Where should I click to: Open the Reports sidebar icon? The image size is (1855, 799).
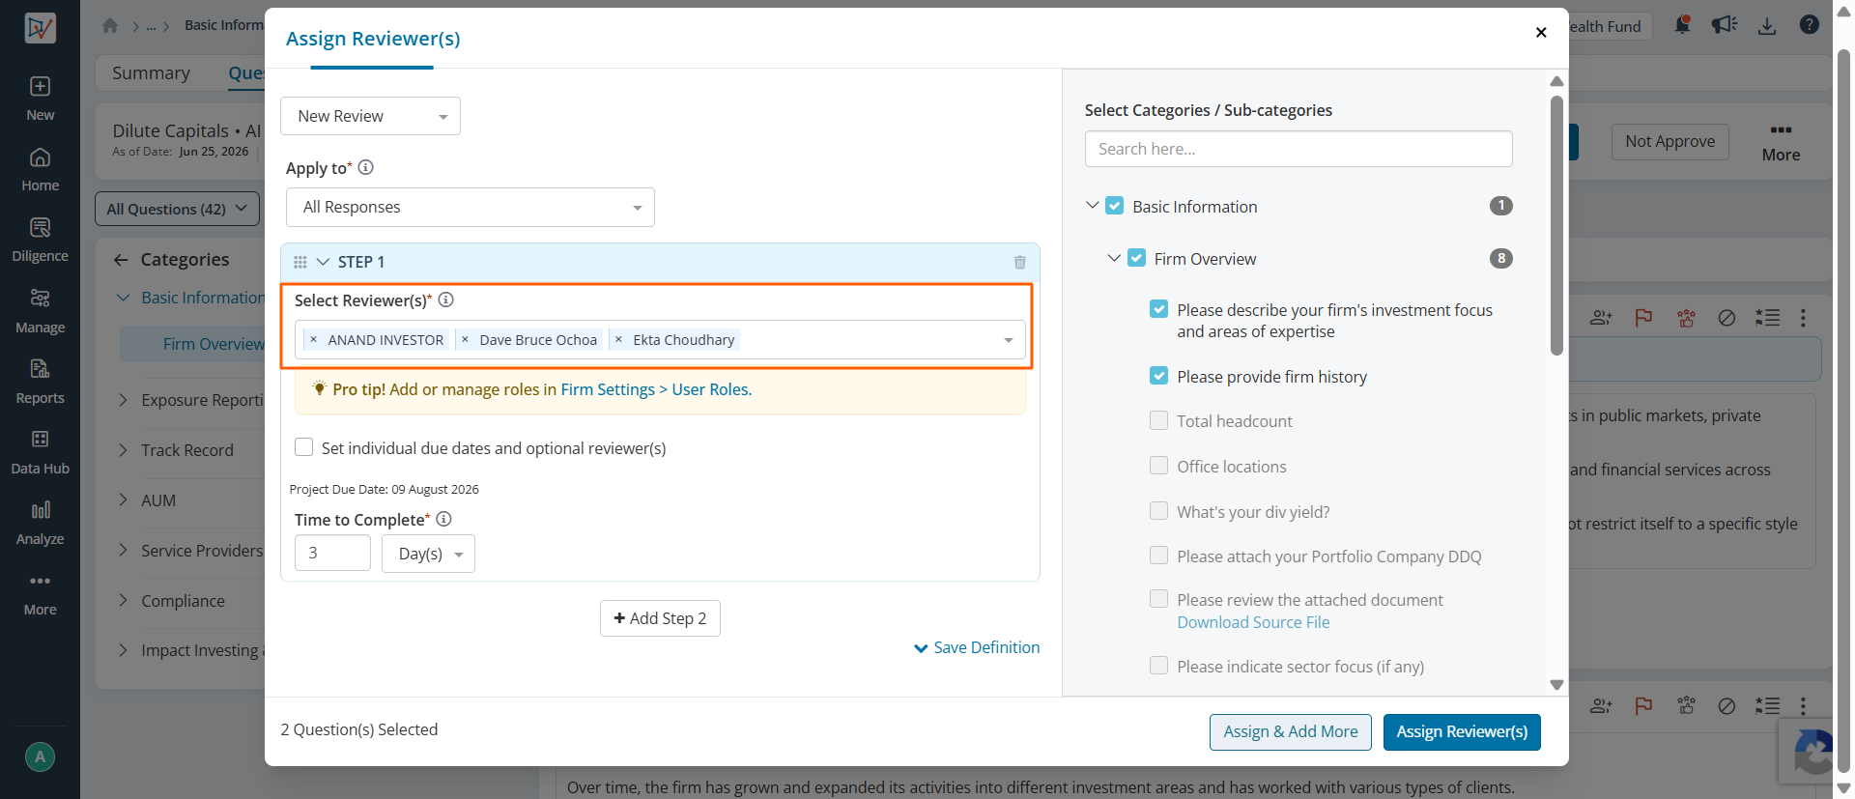[40, 382]
